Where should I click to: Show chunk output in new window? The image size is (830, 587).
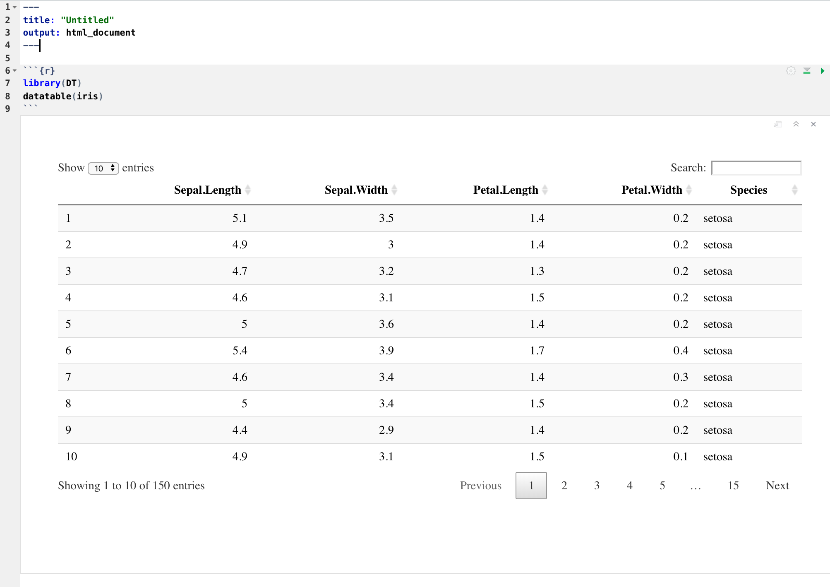(778, 124)
